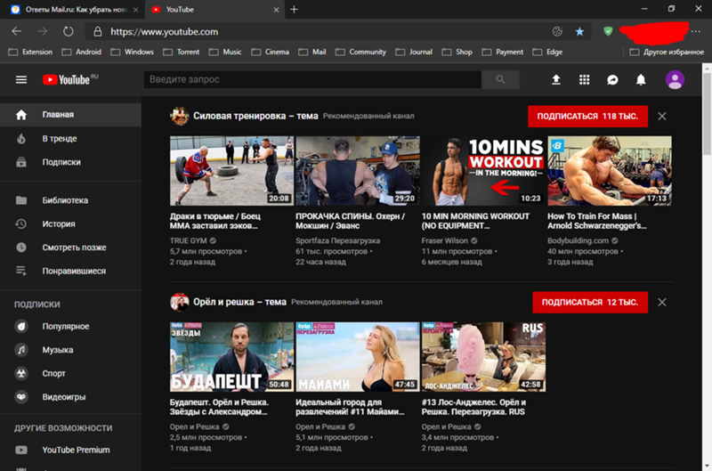
Task: Click the favorites star in address bar
Action: click(x=580, y=31)
